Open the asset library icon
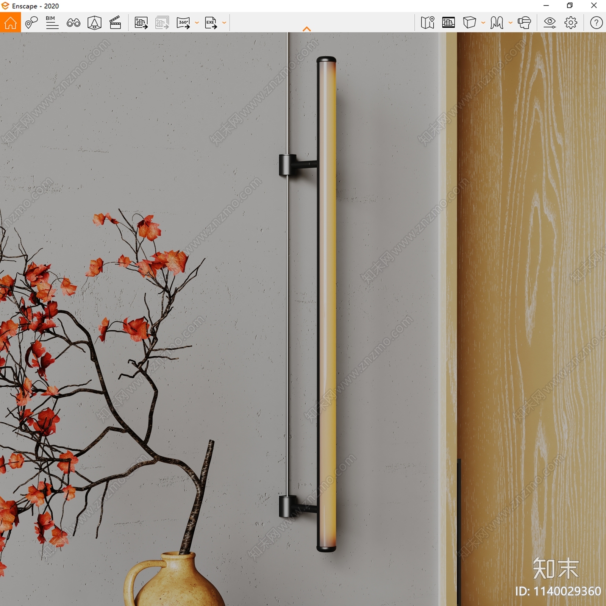This screenshot has height=606, width=606. coord(94,23)
